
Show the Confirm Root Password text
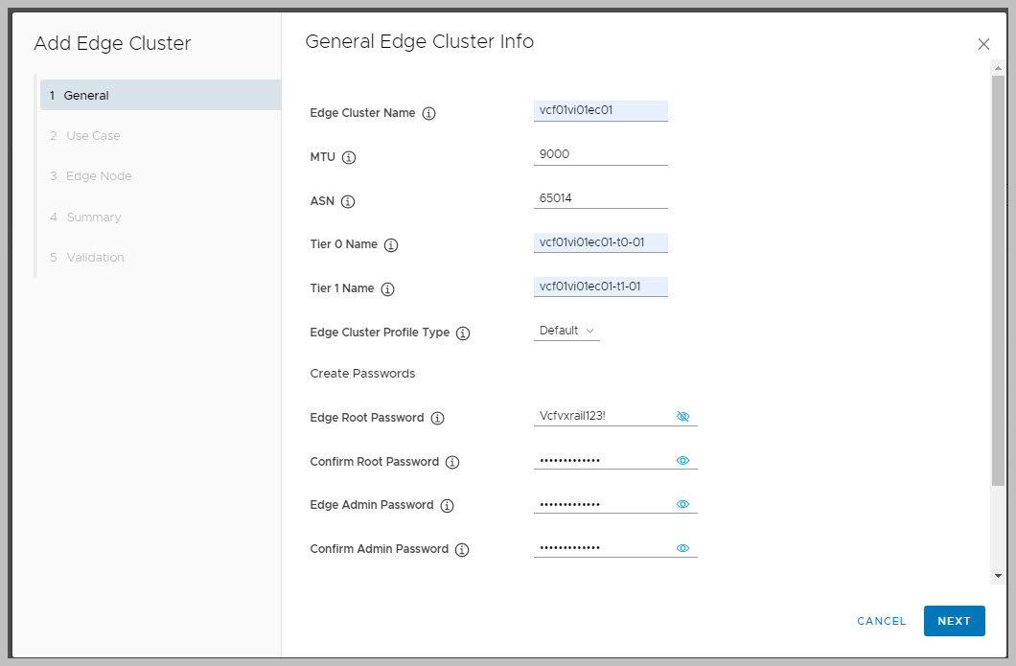tap(682, 461)
